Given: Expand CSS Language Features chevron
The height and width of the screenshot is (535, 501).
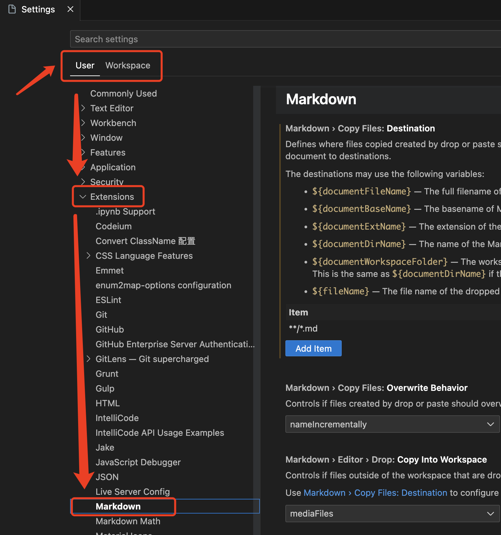Looking at the screenshot, I should 89,255.
